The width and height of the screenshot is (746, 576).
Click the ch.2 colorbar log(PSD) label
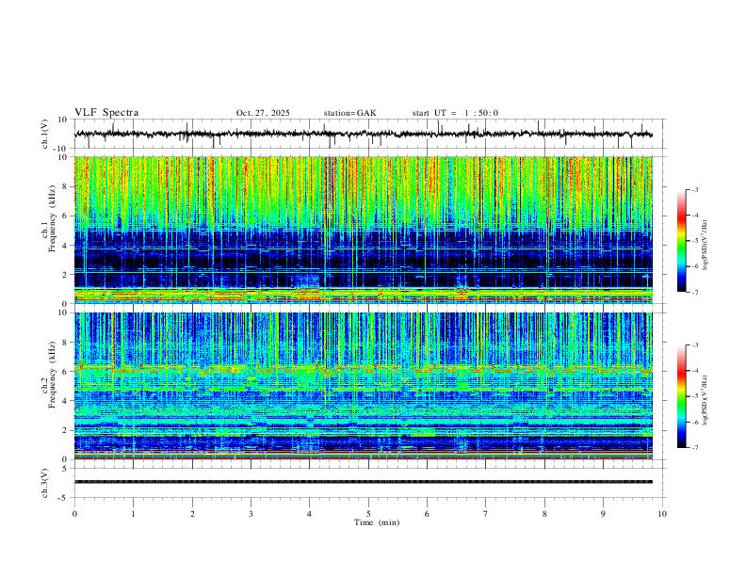pyautogui.click(x=705, y=400)
